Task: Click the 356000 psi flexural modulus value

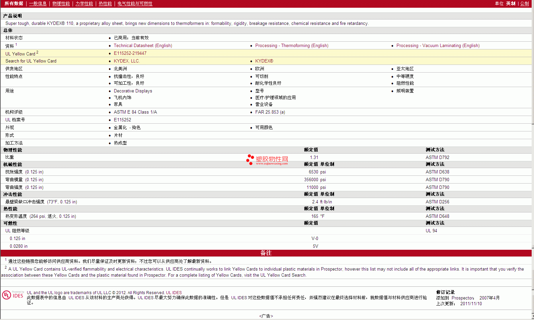Action: point(315,179)
